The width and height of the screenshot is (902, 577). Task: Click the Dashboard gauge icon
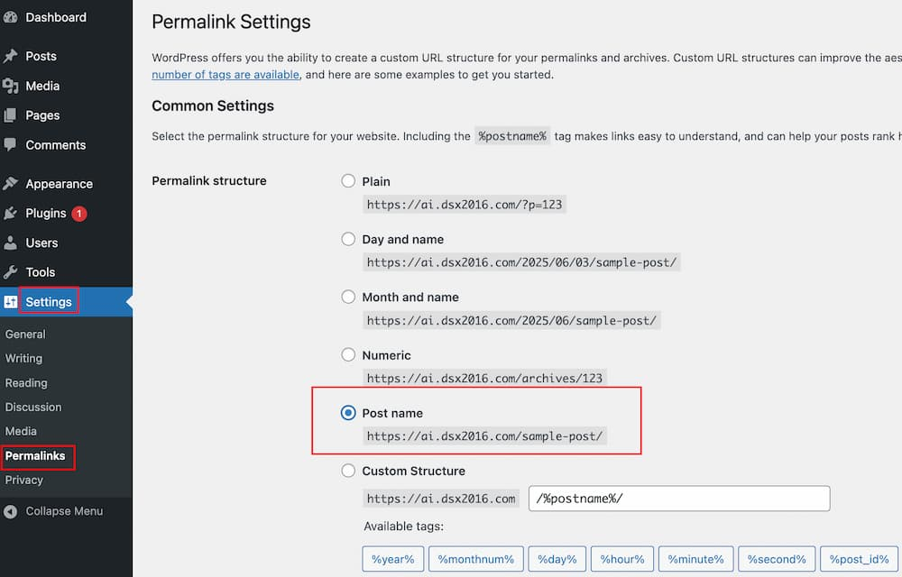10,17
